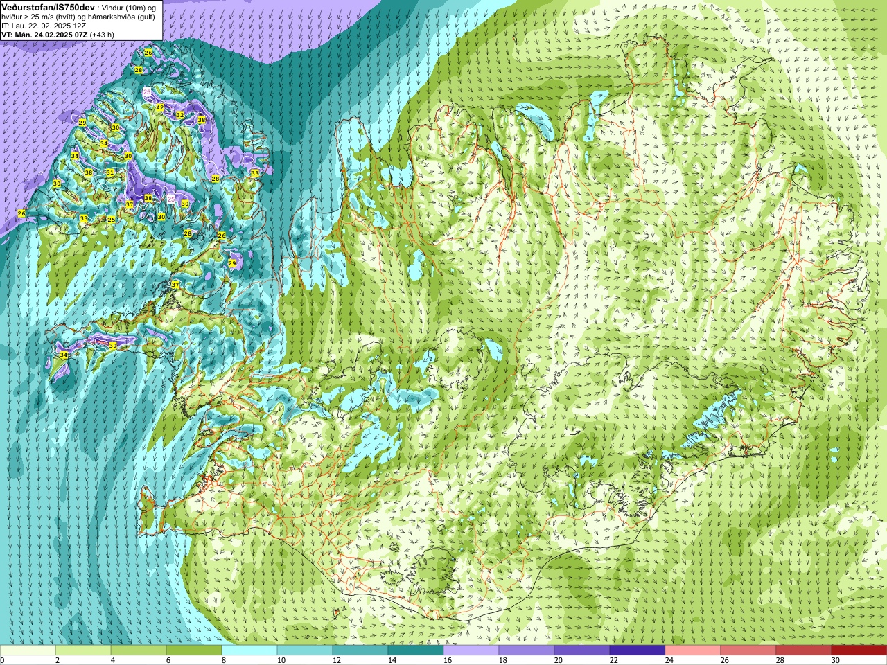The width and height of the screenshot is (887, 665).
Task: Click the legend scale tick label 6
Action: point(170,660)
